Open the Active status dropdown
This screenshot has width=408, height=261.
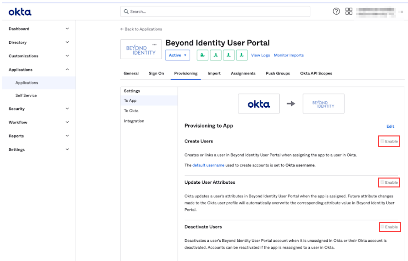tap(177, 55)
